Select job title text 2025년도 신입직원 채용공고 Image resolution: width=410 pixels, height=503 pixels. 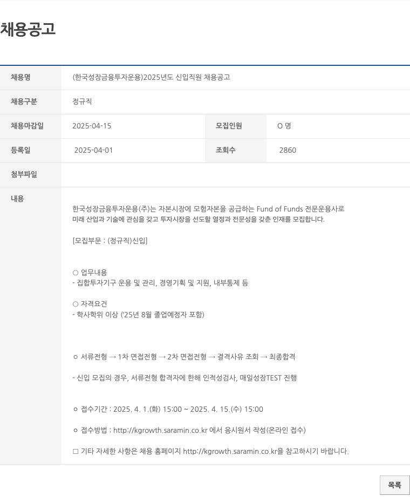click(187, 77)
